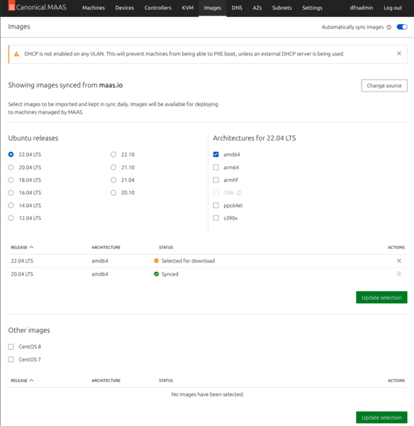This screenshot has height=426, width=414.
Task: Click the Architectures for 22.04 LTS heading
Action: pos(254,138)
